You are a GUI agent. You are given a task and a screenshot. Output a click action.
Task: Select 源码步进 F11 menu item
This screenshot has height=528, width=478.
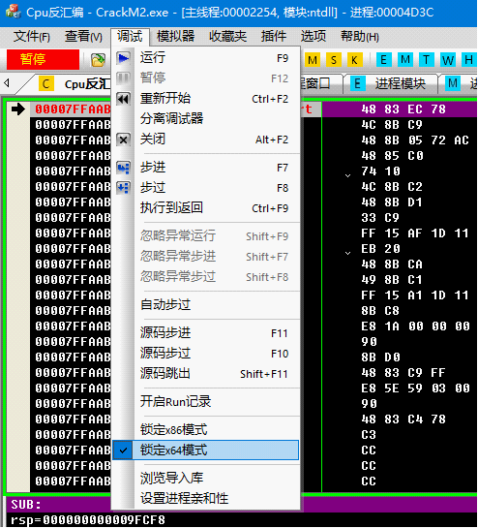coord(205,333)
